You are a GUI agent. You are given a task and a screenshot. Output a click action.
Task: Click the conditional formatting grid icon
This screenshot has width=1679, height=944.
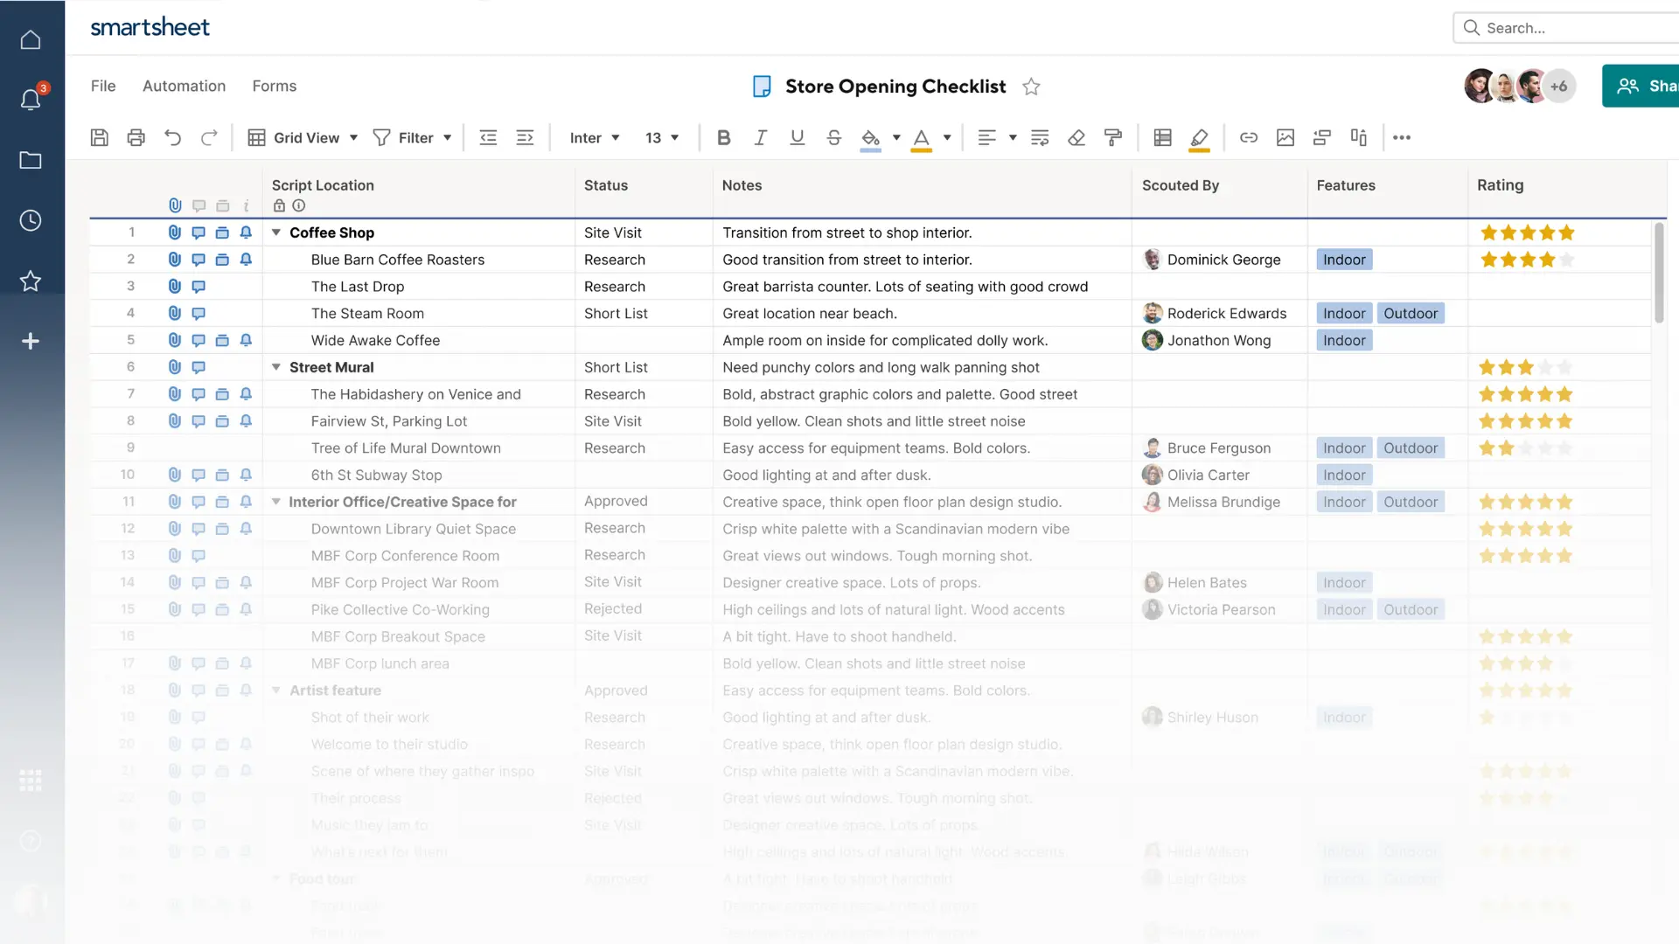tap(1162, 137)
